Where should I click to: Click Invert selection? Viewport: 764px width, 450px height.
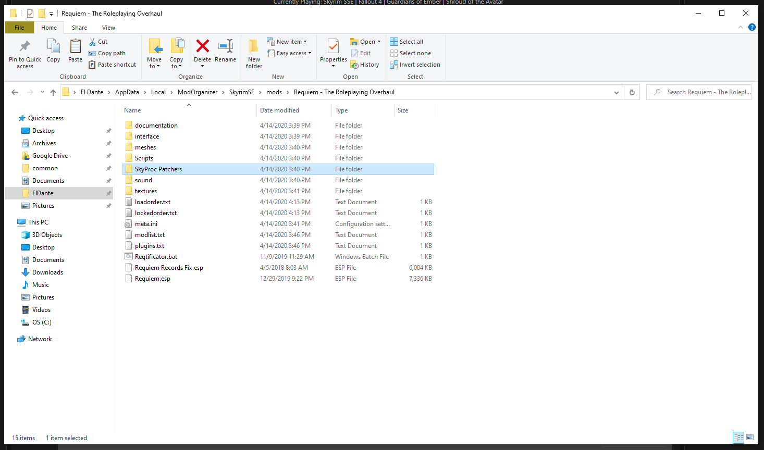click(x=415, y=65)
